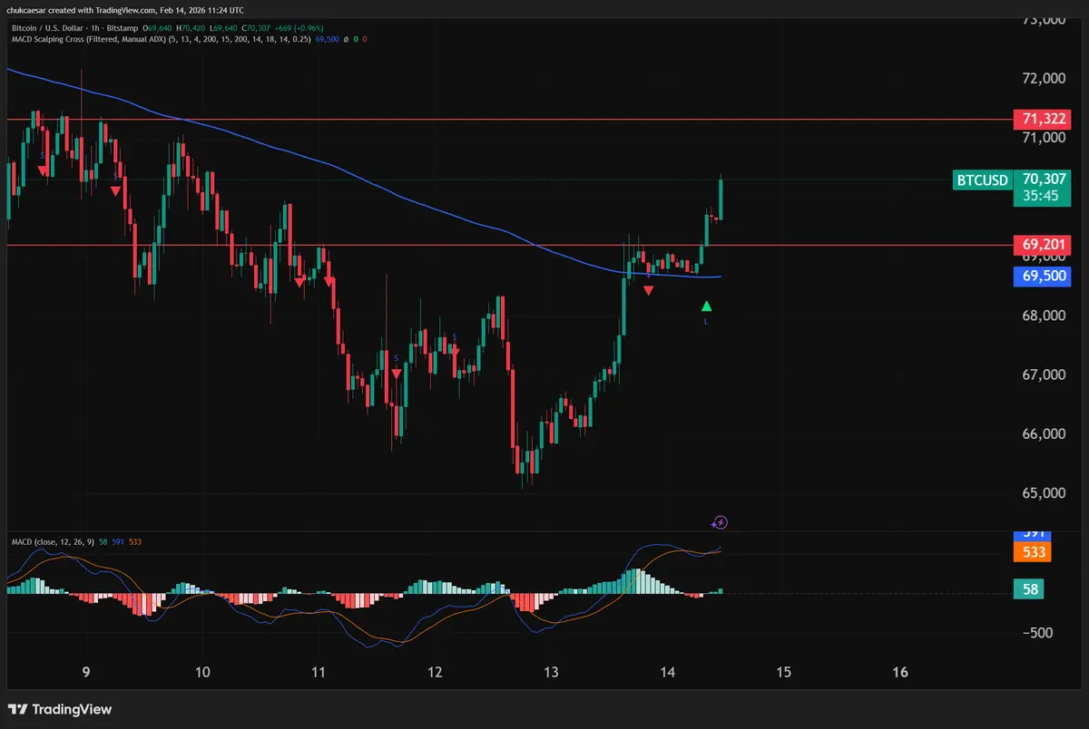The height and width of the screenshot is (729, 1089).
Task: Click the 66,000 price scale label
Action: (1044, 434)
